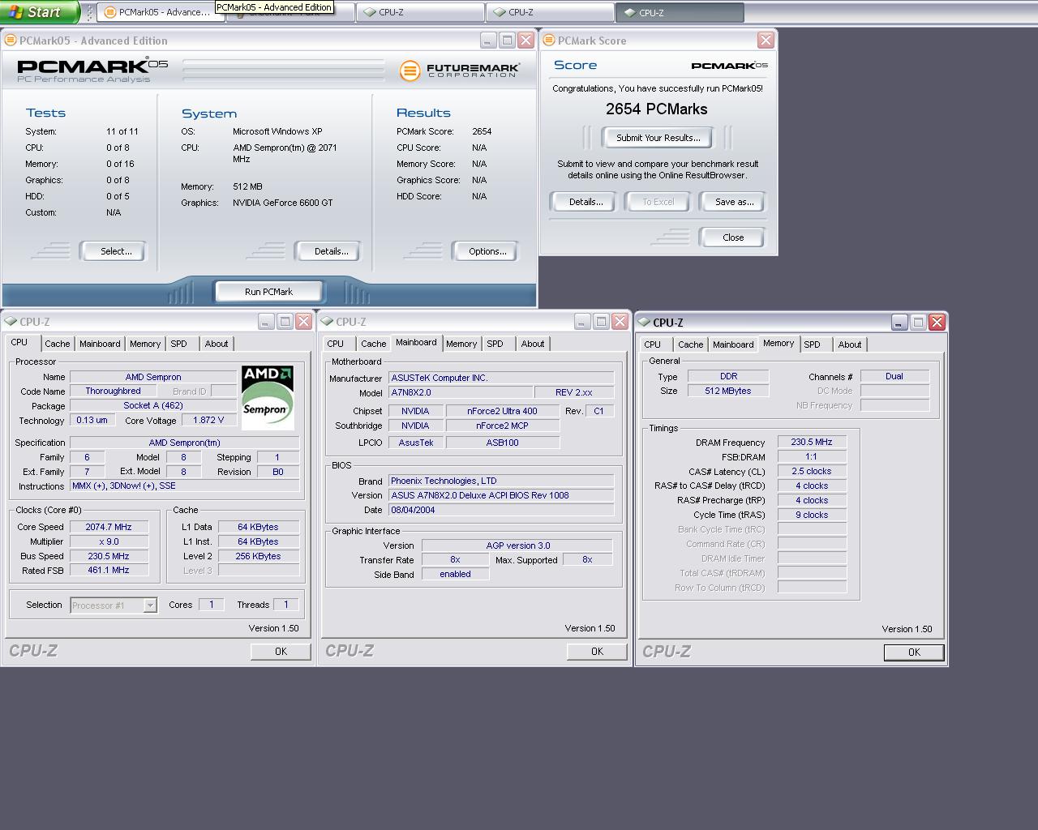Open Options... under Results
Image resolution: width=1038 pixels, height=830 pixels.
(487, 251)
